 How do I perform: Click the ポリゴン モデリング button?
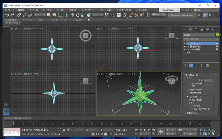[x=12, y=23]
